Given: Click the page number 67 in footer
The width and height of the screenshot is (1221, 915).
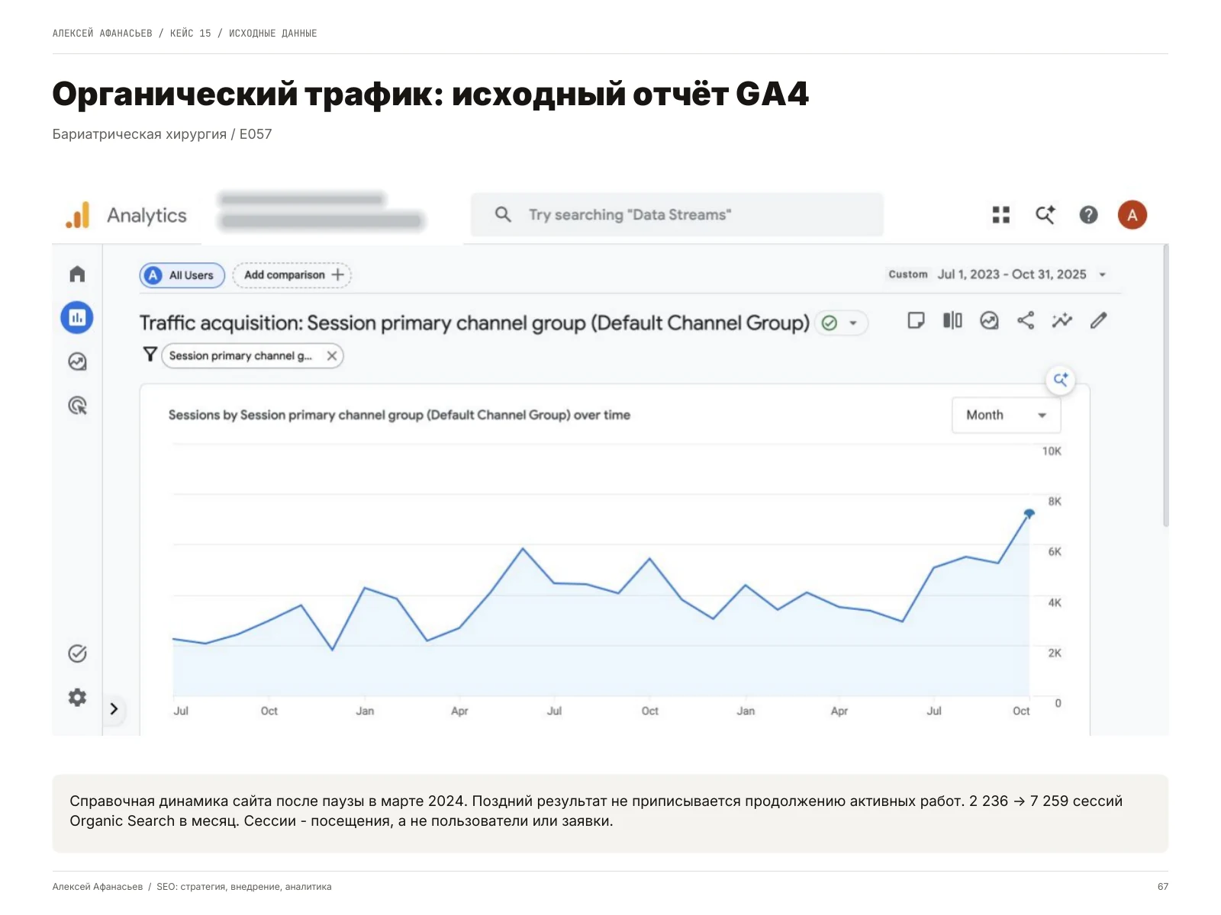Looking at the screenshot, I should point(1163,887).
